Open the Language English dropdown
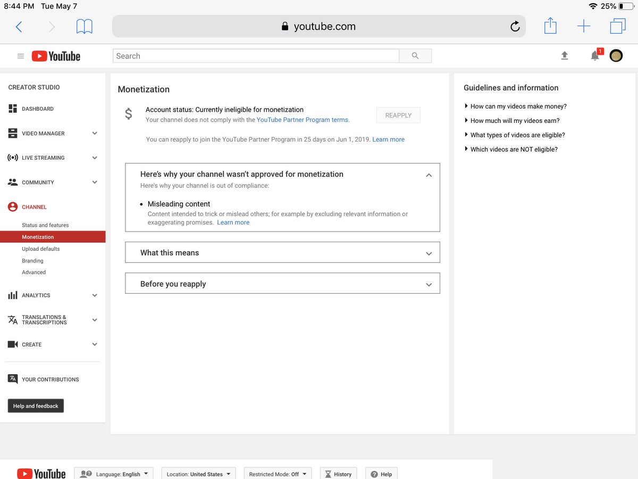 [114, 474]
